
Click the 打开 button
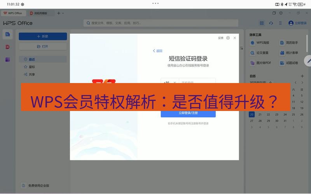click(43, 47)
